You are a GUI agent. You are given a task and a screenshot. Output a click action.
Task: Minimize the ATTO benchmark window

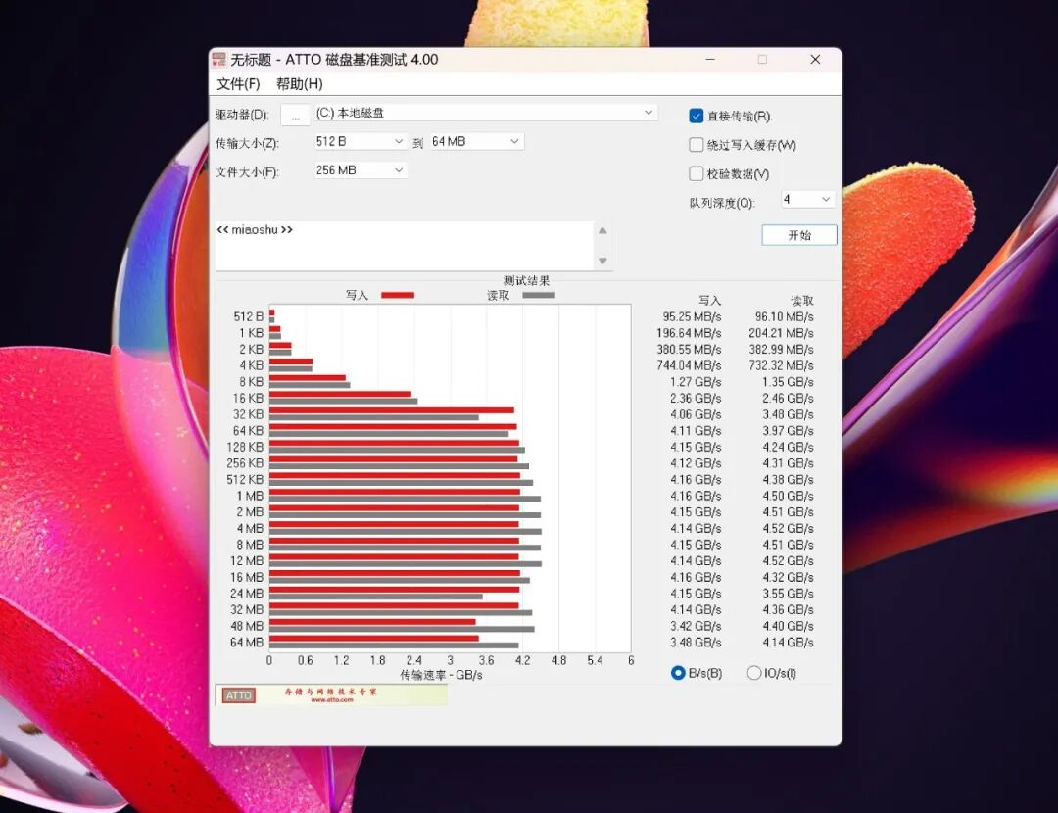(x=710, y=60)
